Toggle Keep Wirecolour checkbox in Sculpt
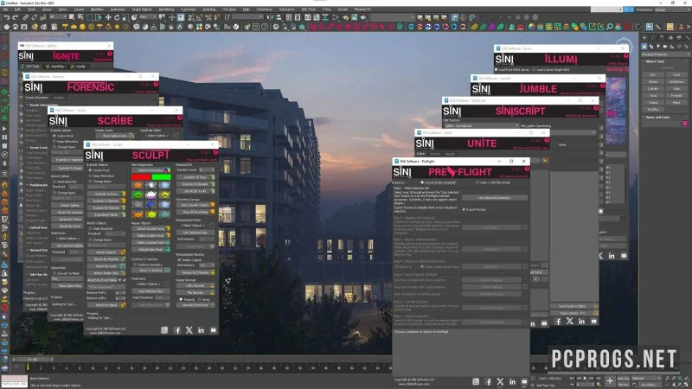This screenshot has height=389, width=692. [x=91, y=175]
